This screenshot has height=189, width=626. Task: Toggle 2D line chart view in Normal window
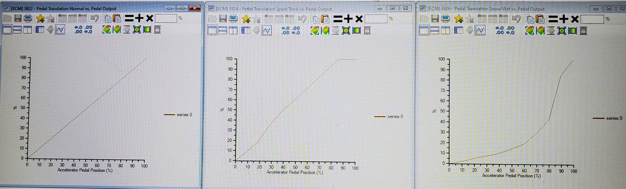coord(60,30)
